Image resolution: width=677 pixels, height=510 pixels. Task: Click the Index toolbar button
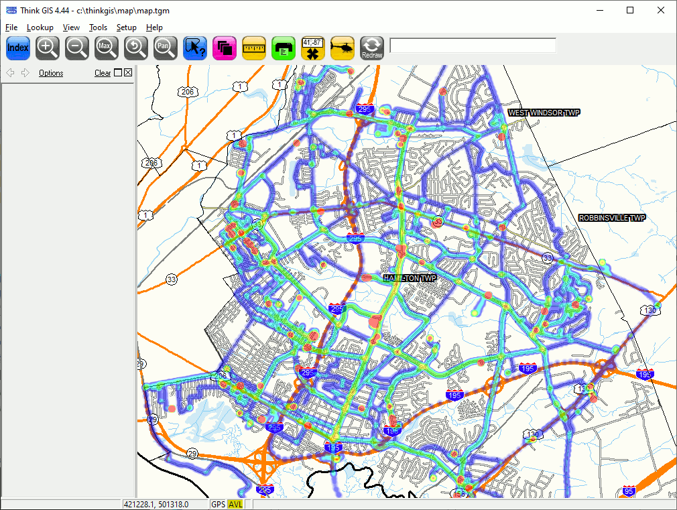(x=18, y=48)
